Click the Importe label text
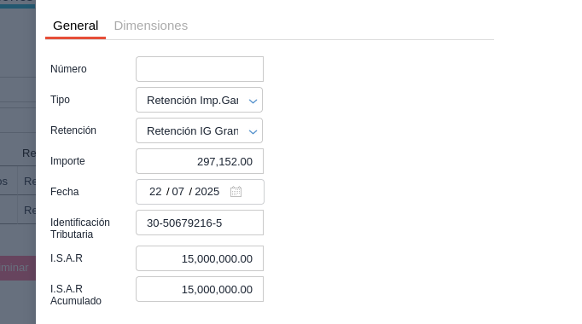Image resolution: width=582 pixels, height=324 pixels. [67, 161]
